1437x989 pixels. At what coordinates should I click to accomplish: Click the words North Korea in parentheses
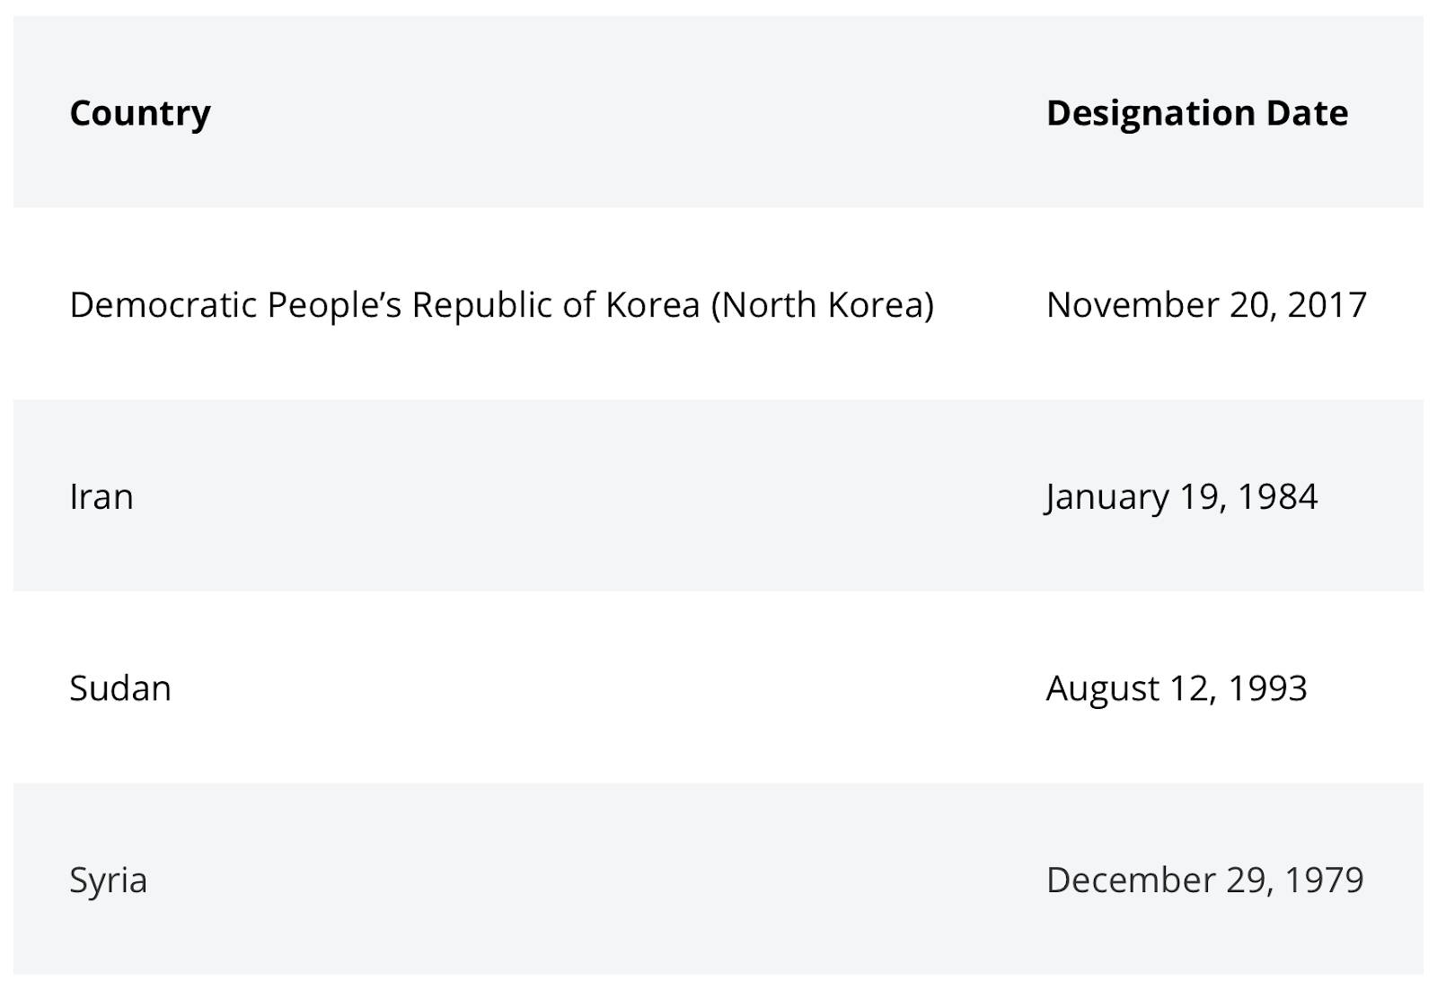coord(823,305)
